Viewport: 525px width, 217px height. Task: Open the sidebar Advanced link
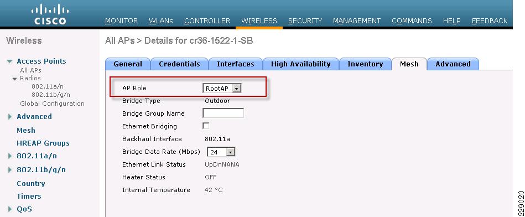tap(34, 117)
